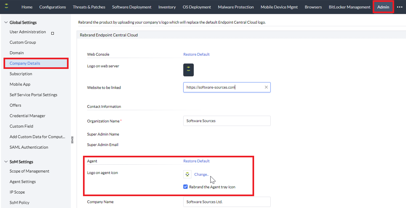Screen dimensions: 406x208
Task: Select Credential Manager in sidebar
Action: tap(28, 116)
